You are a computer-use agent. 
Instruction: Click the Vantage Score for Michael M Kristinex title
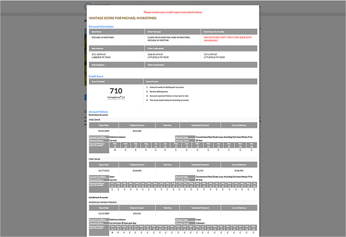click(x=123, y=18)
